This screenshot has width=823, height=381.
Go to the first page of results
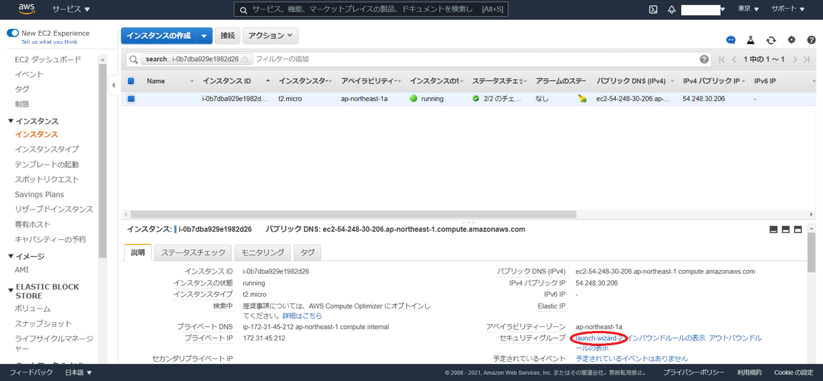pyautogui.click(x=721, y=60)
